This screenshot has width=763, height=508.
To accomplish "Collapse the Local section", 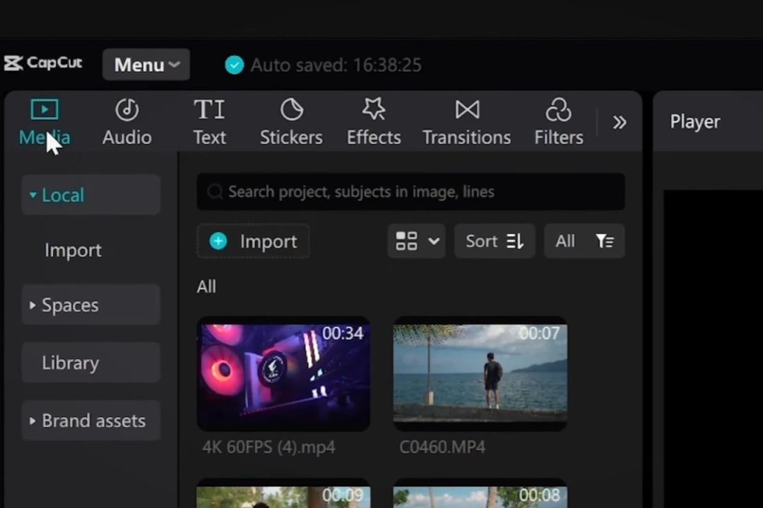I will 32,195.
